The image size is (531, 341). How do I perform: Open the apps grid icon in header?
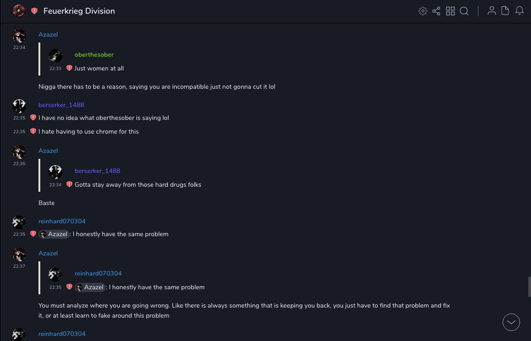click(x=450, y=11)
